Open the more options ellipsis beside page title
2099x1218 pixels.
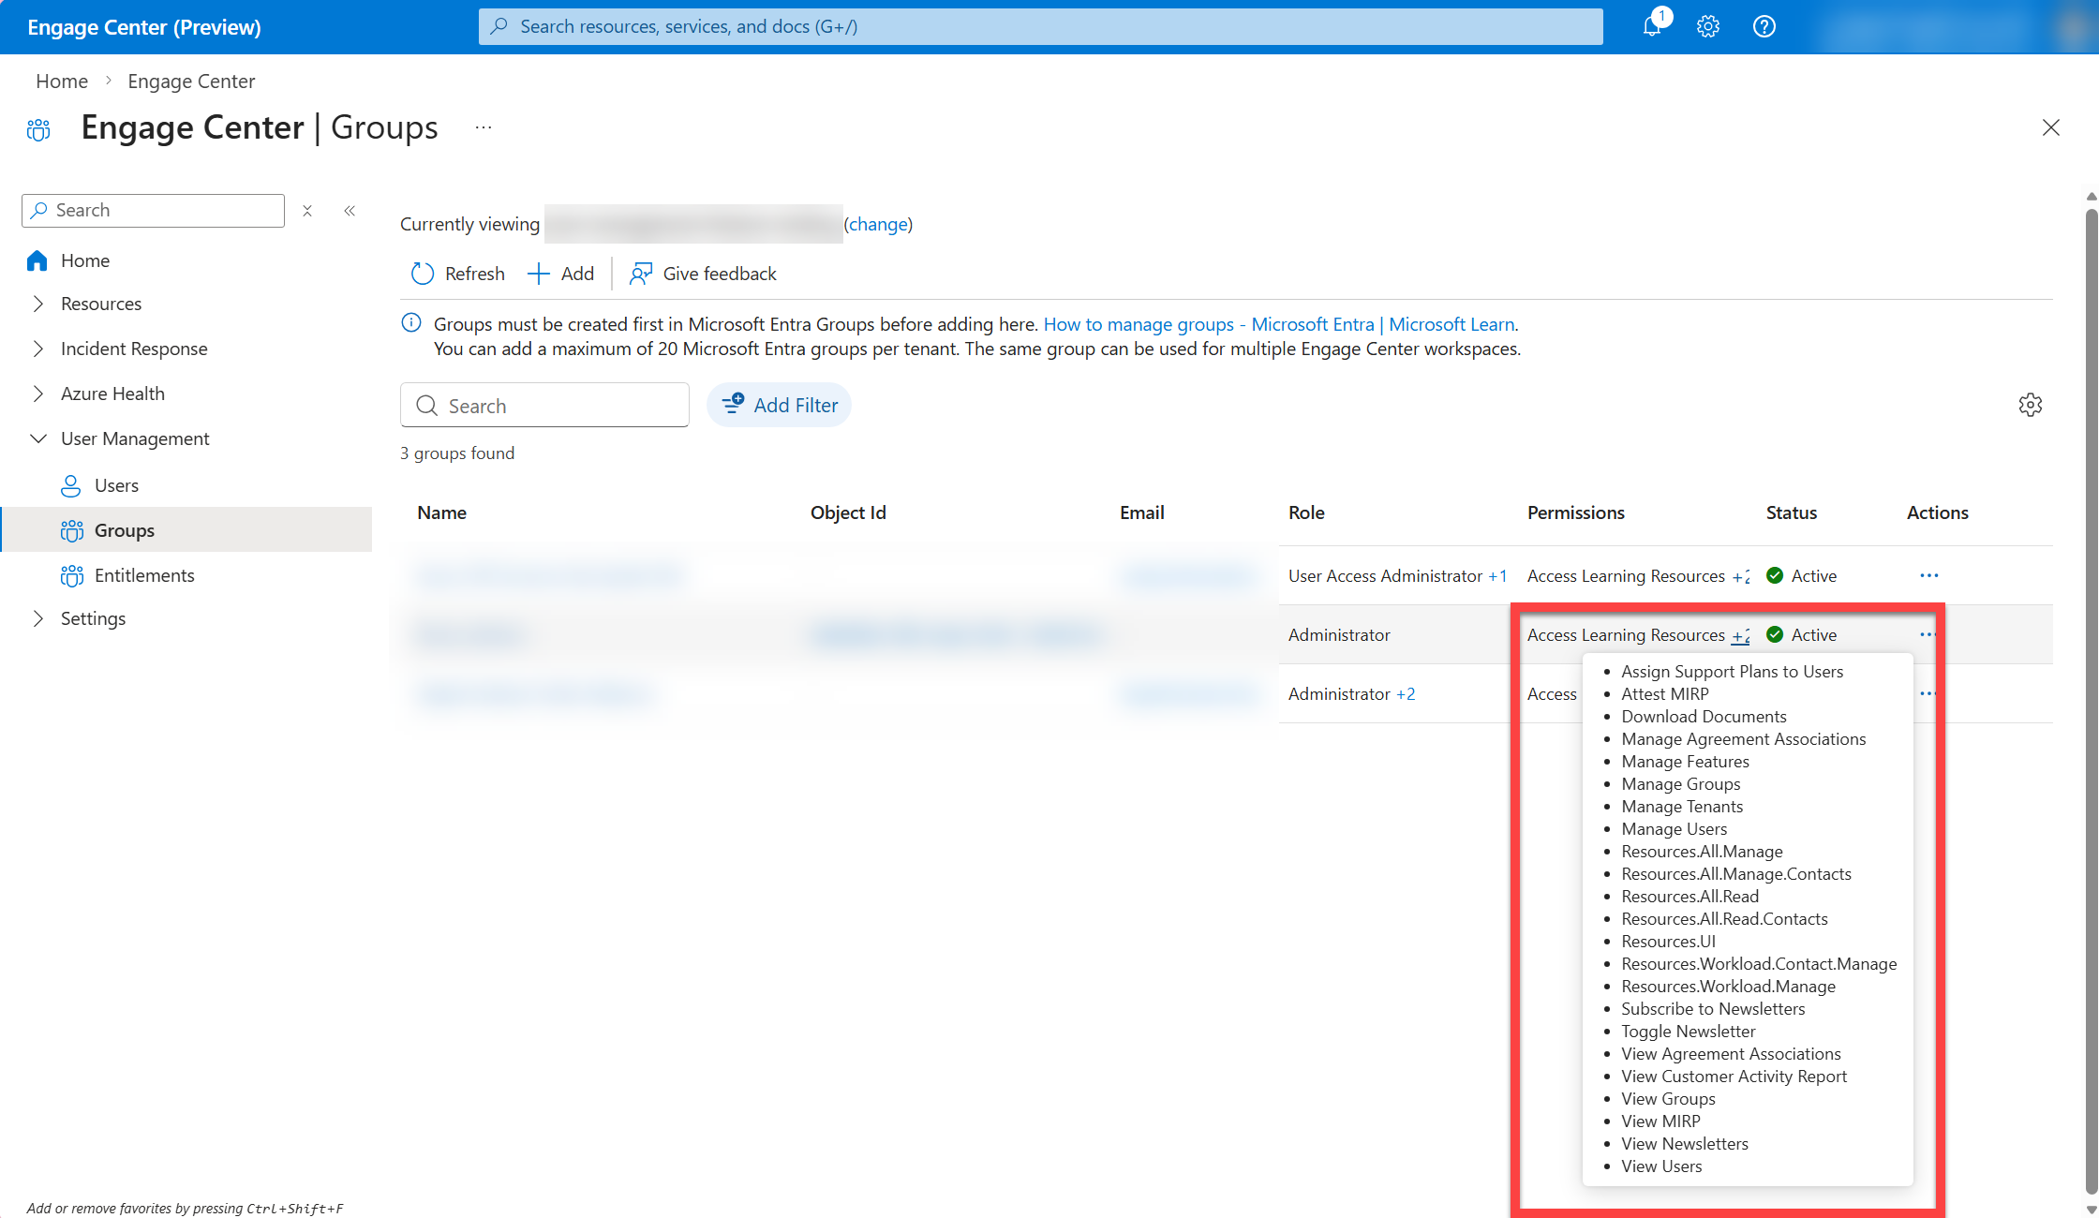484,127
